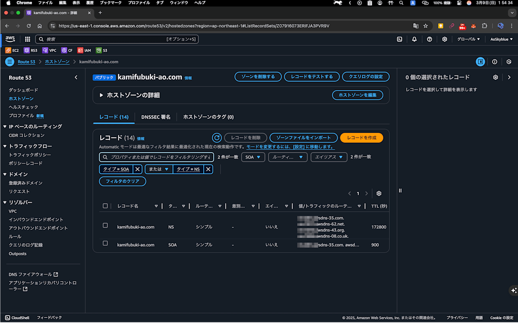
Task: Check the select-all checkbox in the table header
Action: [x=105, y=206]
